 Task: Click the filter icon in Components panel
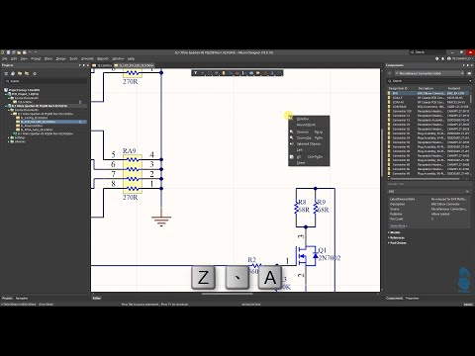click(389, 73)
